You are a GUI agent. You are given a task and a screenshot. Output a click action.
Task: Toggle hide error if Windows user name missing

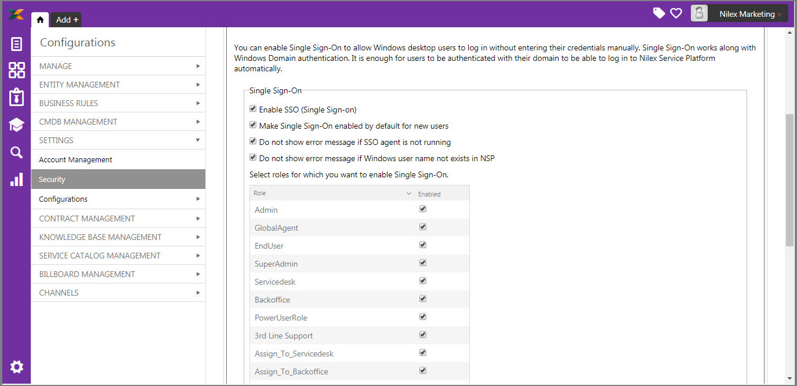[x=253, y=157]
